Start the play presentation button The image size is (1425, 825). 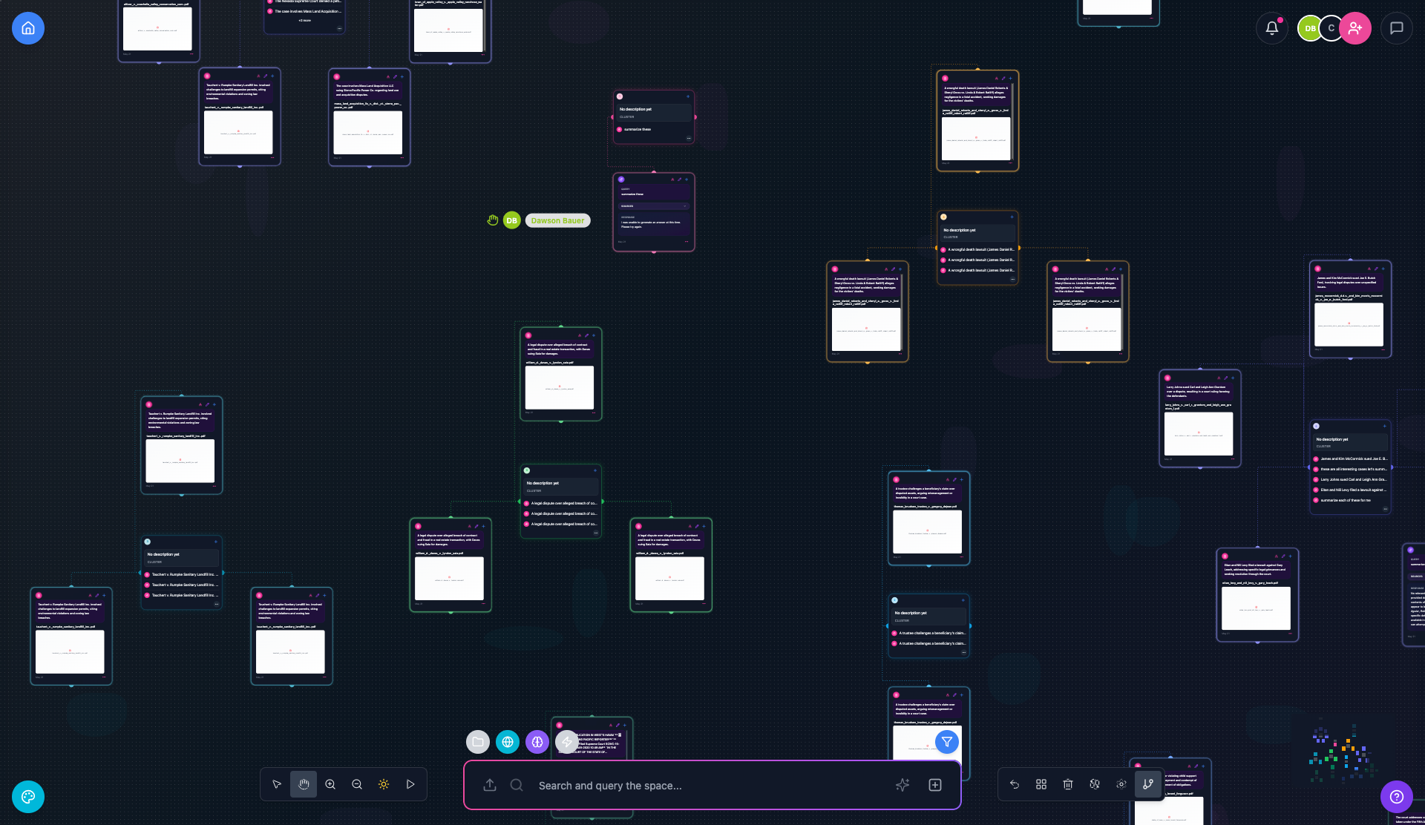coord(410,784)
